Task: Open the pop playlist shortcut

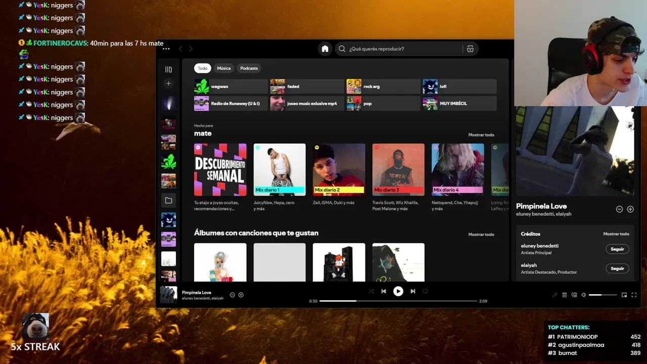Action: 384,103
